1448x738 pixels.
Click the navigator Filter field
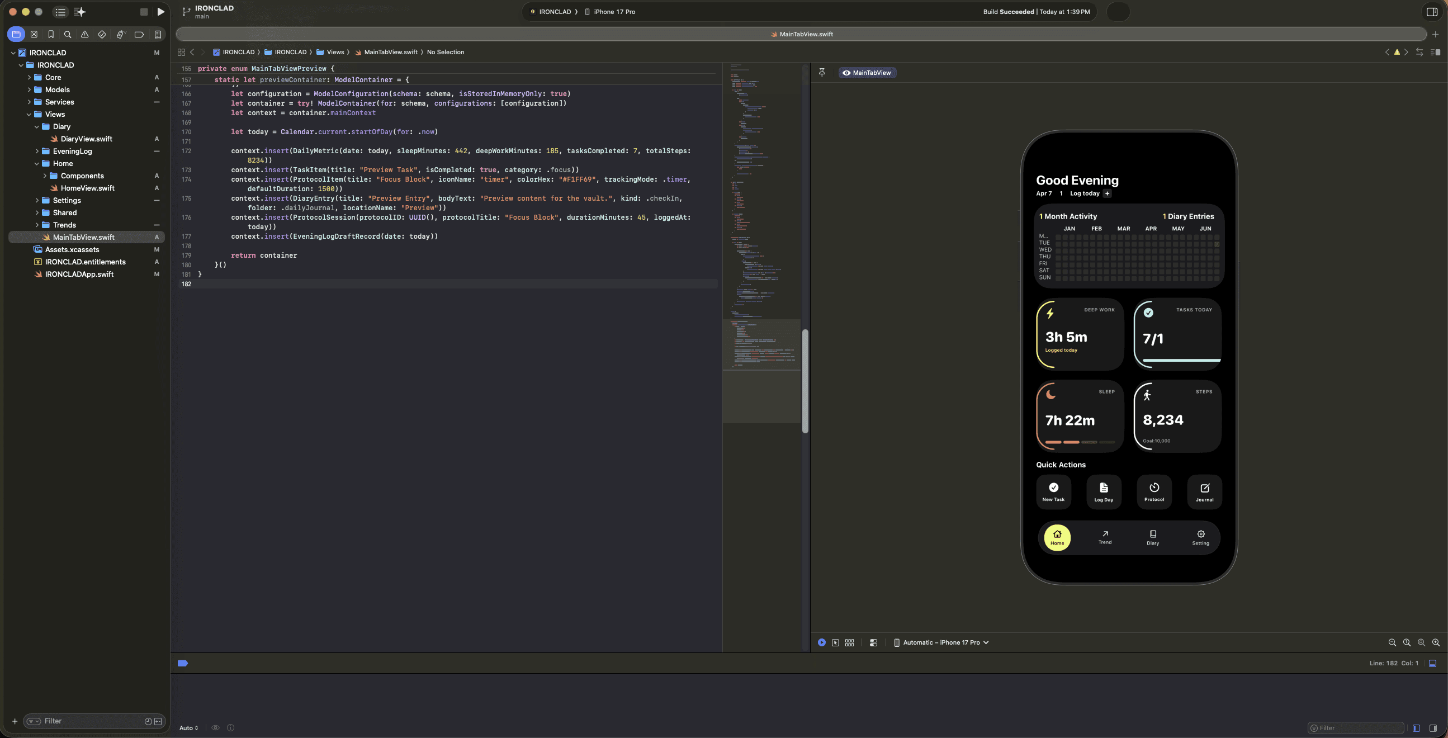click(x=93, y=721)
